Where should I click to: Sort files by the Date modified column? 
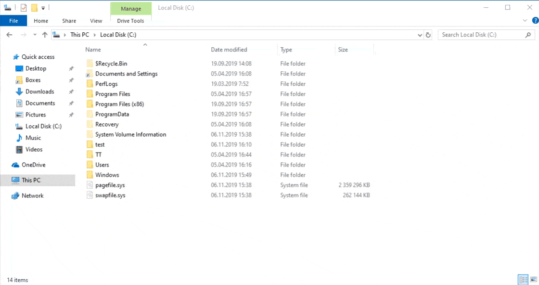(x=229, y=50)
